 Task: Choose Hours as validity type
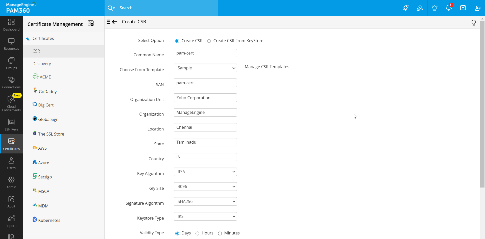coord(198,233)
